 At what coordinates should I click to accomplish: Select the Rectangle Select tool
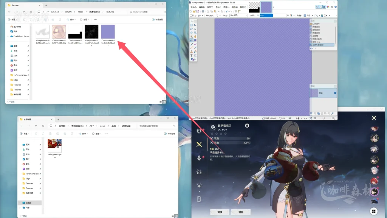click(x=192, y=25)
